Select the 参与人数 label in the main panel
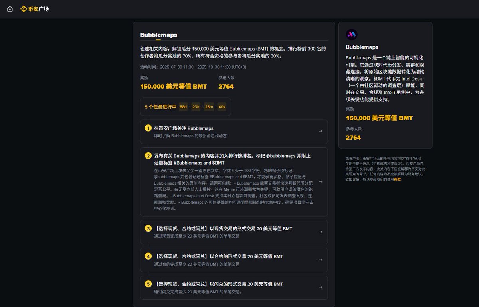Screen dimensions: 479x307 point(226,78)
